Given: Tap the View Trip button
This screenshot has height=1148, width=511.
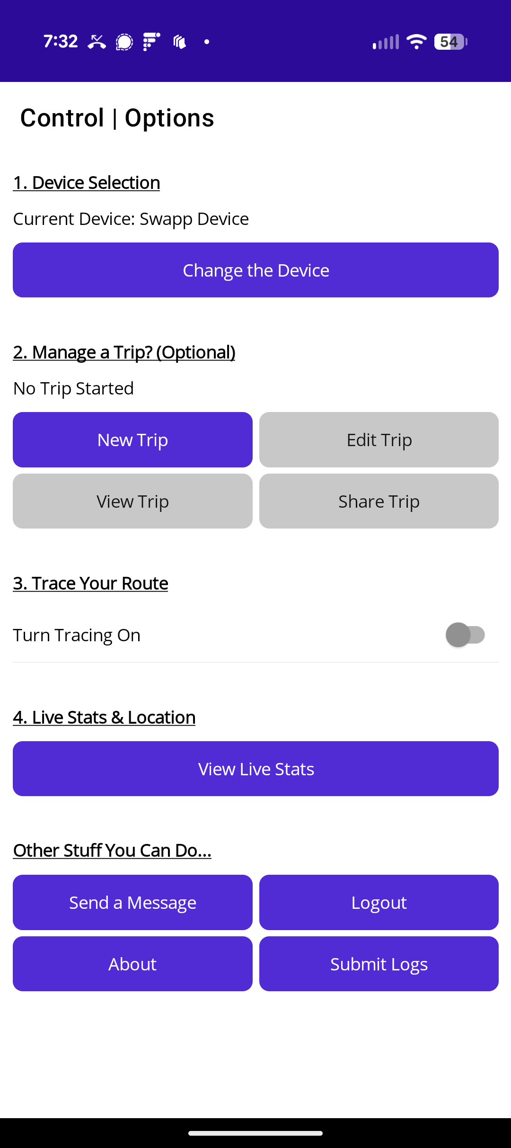Looking at the screenshot, I should [132, 502].
